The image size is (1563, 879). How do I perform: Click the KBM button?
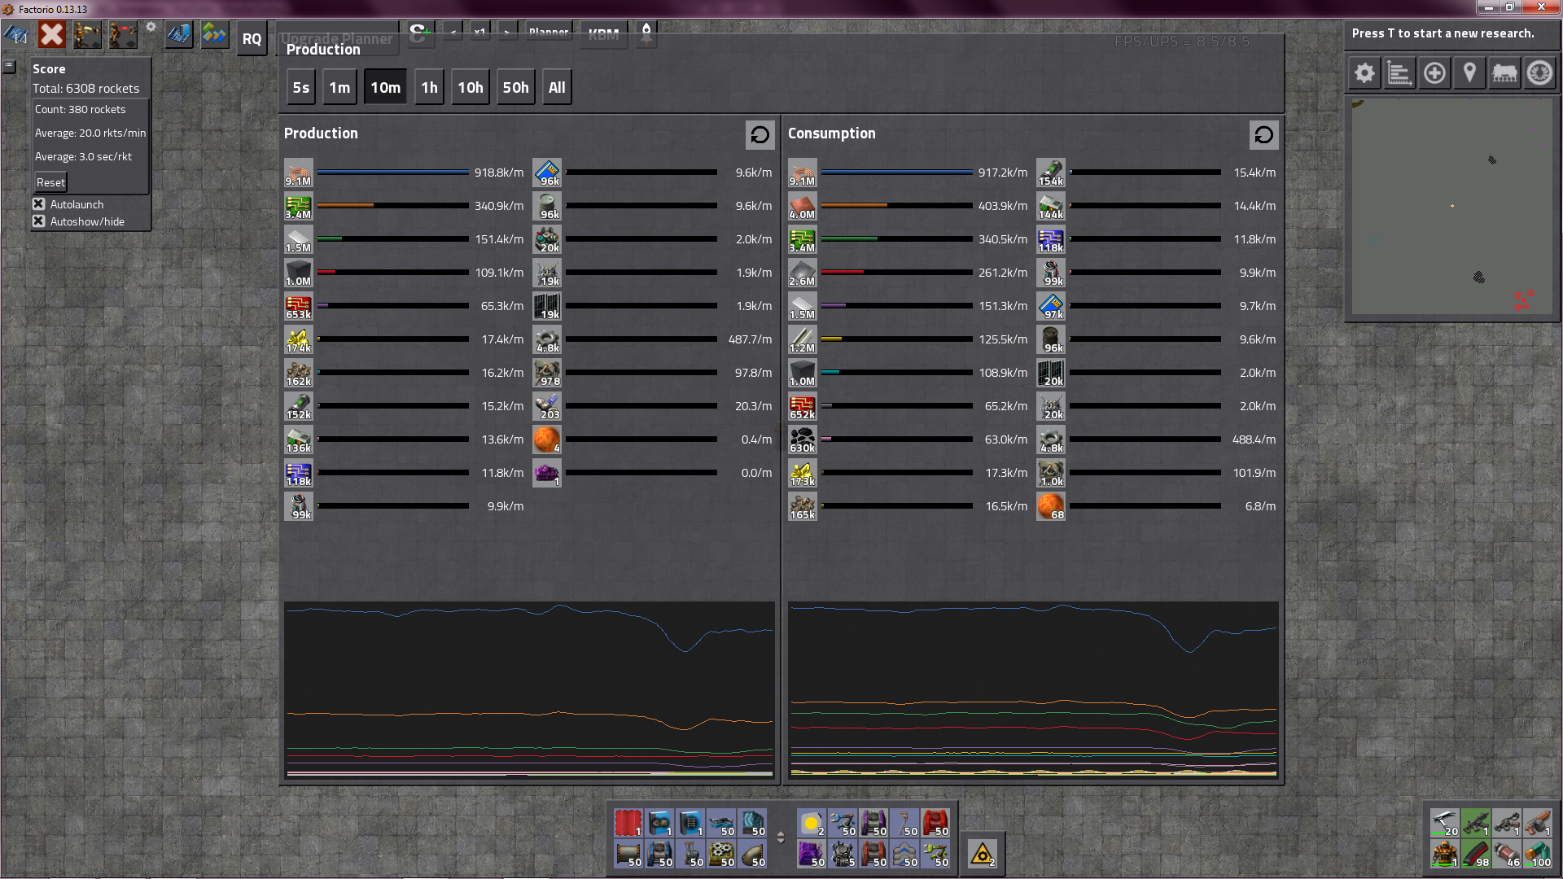[603, 34]
